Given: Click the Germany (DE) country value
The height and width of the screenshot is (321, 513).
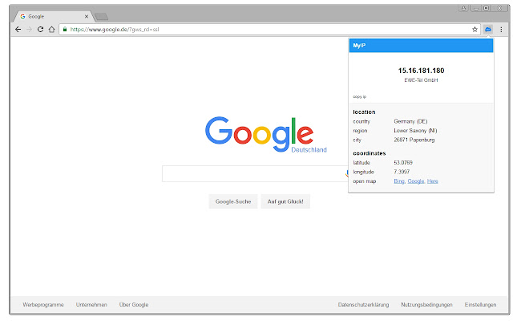Looking at the screenshot, I should point(410,121).
